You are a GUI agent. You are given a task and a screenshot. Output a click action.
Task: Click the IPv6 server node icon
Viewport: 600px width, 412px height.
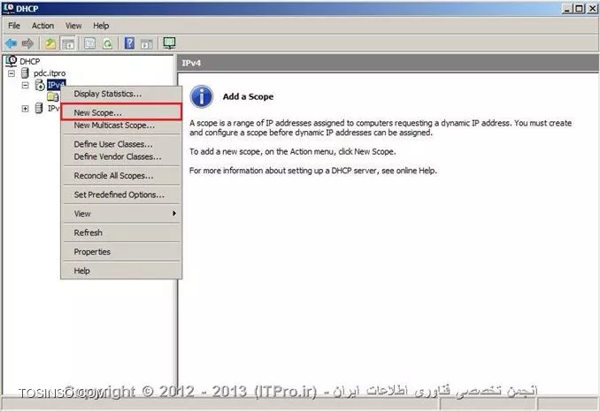(39, 108)
